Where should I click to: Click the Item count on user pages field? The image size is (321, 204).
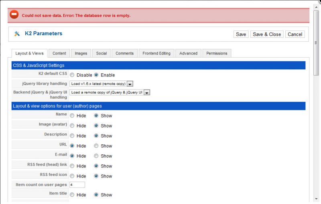pos(77,185)
